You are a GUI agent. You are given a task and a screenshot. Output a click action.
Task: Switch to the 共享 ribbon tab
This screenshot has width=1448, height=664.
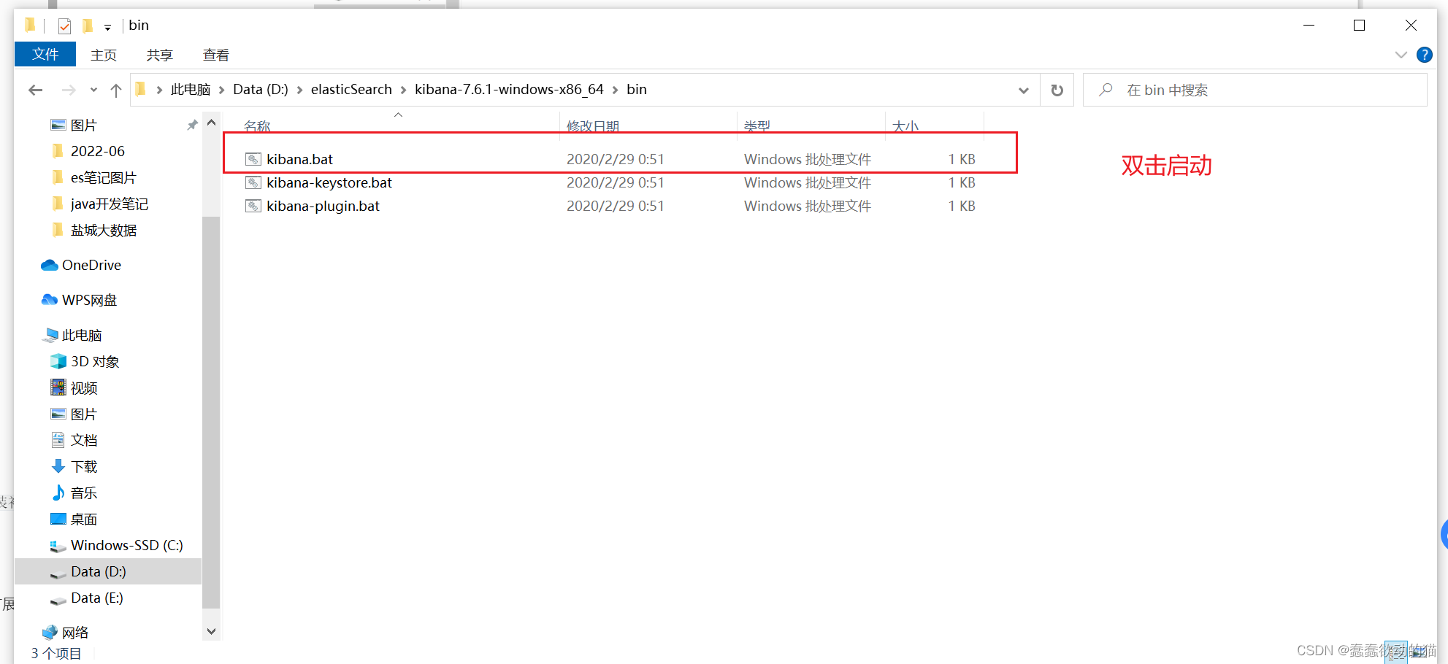[x=159, y=55]
